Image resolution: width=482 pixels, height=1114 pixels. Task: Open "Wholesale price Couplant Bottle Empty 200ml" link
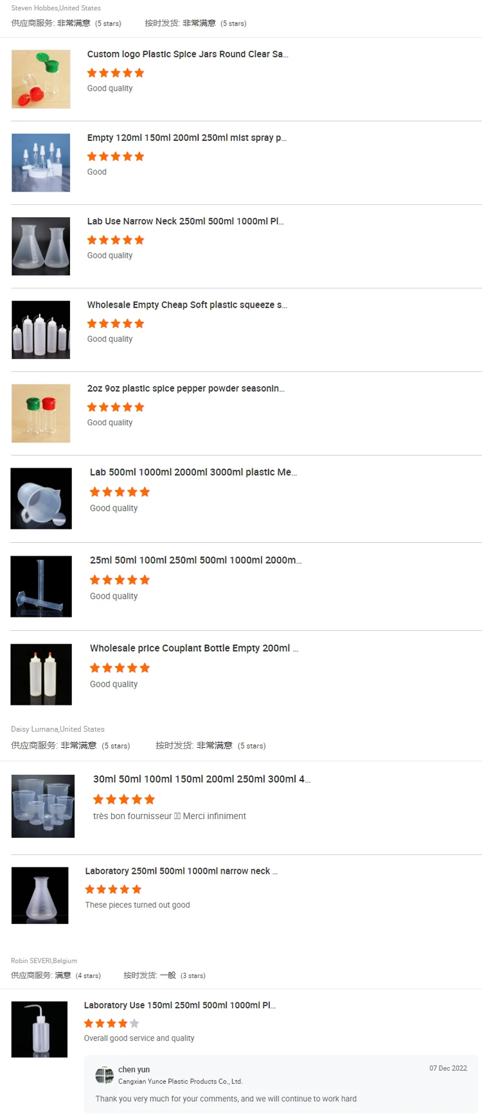click(194, 648)
